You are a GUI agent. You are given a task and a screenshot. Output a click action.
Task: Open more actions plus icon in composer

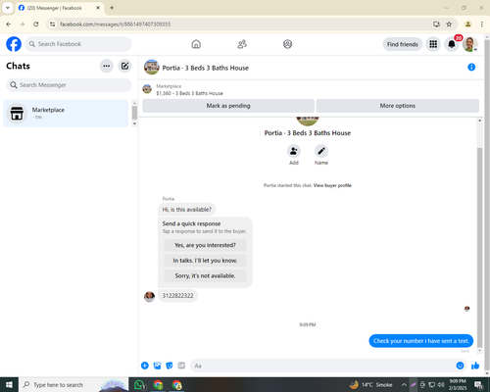145,366
